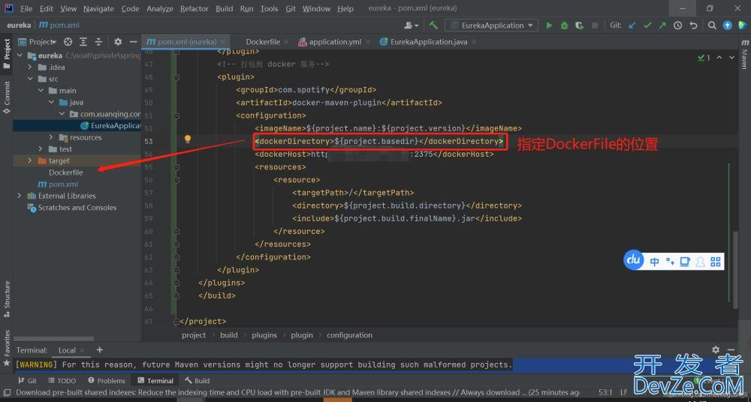The height and width of the screenshot is (402, 751).
Task: Click the 'plugins' breadcrumb at editor bottom
Action: coord(264,335)
